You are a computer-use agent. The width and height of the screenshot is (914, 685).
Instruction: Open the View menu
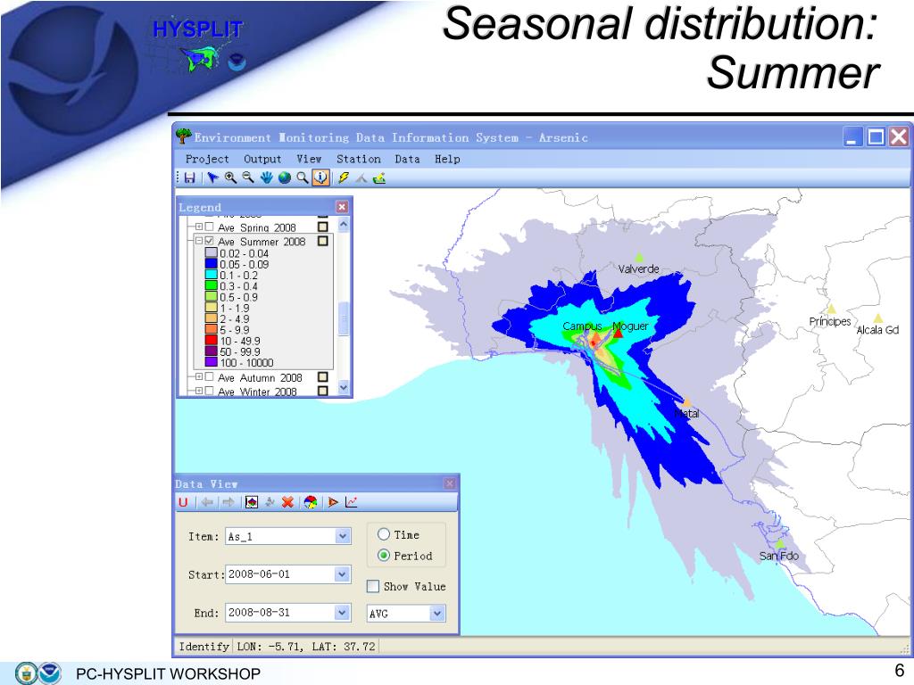coord(309,159)
